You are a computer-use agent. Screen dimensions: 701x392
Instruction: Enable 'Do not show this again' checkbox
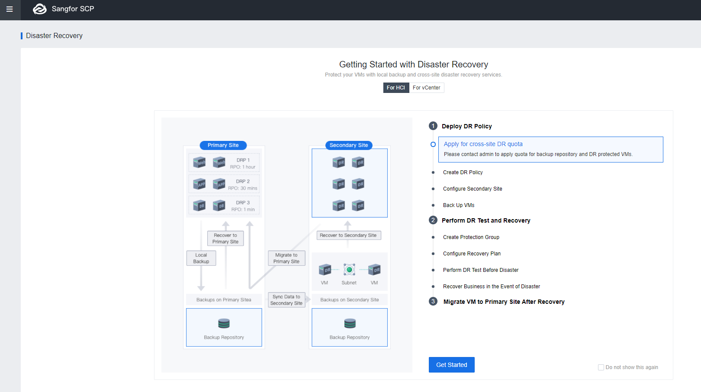pos(601,367)
